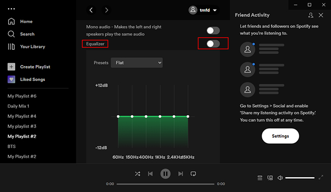Image resolution: width=331 pixels, height=192 pixels.
Task: Click the add friends icon in Friend Activity
Action: (311, 15)
